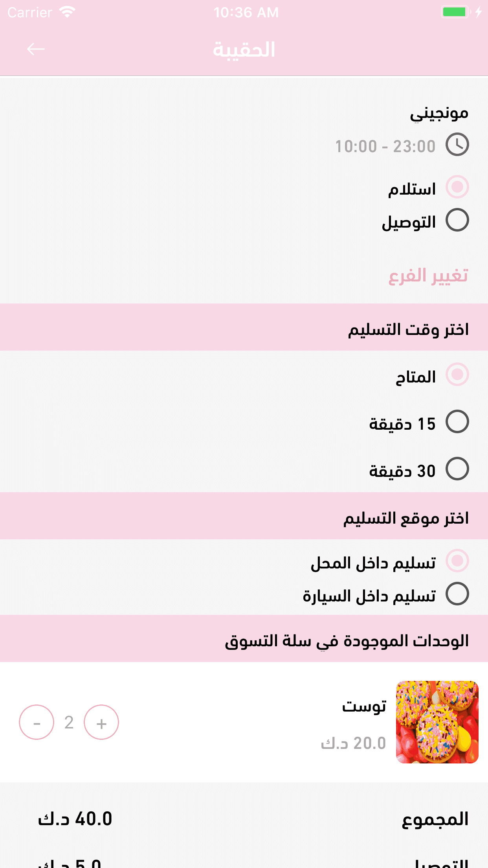Open the toast donut product thumbnail
The height and width of the screenshot is (868, 488).
pyautogui.click(x=437, y=722)
